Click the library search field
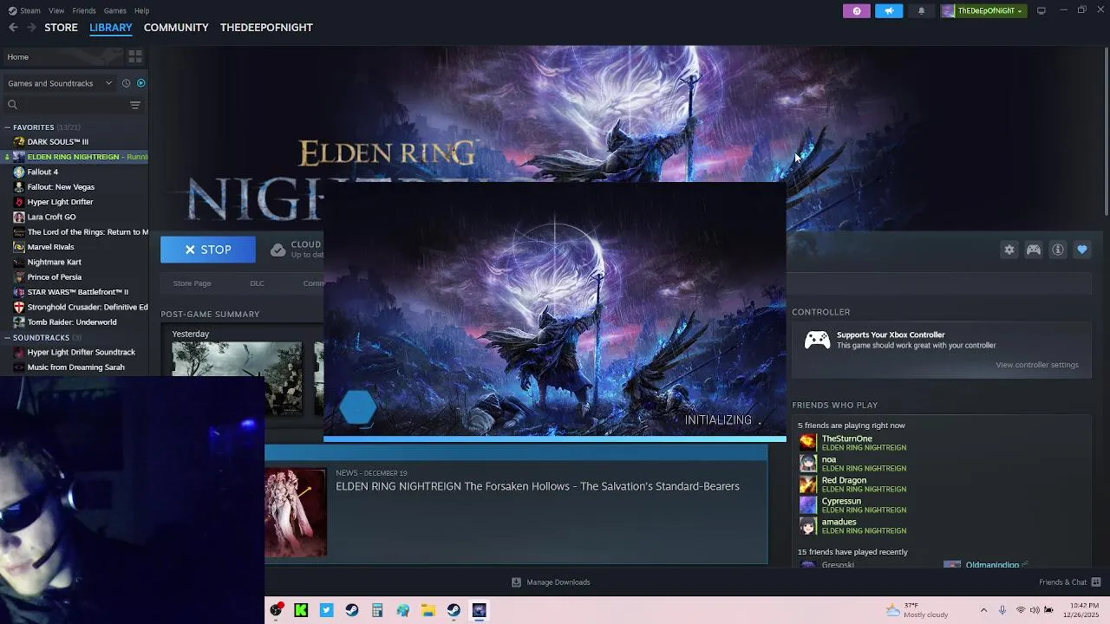The height and width of the screenshot is (624, 1110). 65,105
